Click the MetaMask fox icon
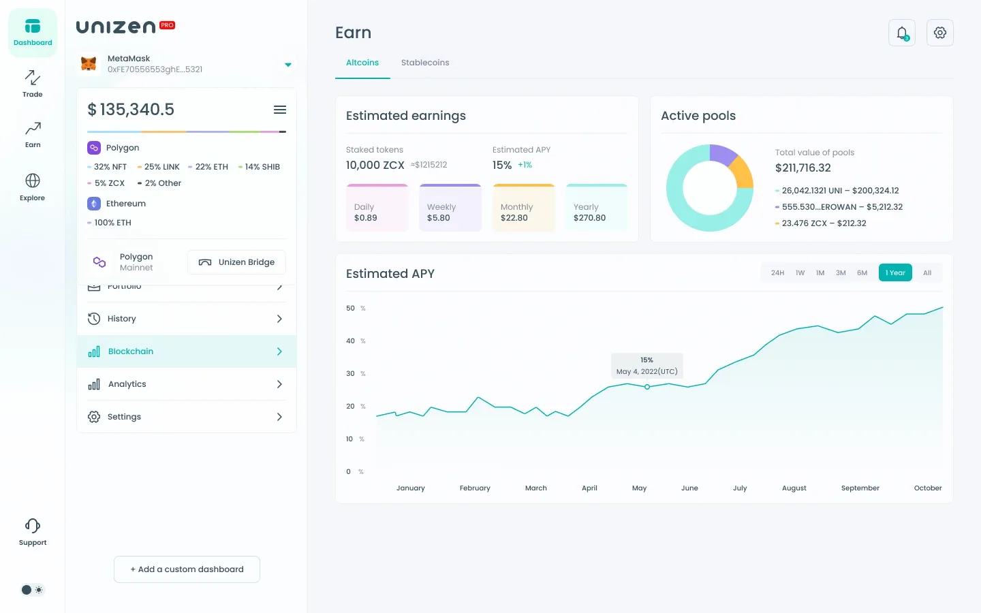Viewport: 981px width, 613px height. [x=89, y=64]
